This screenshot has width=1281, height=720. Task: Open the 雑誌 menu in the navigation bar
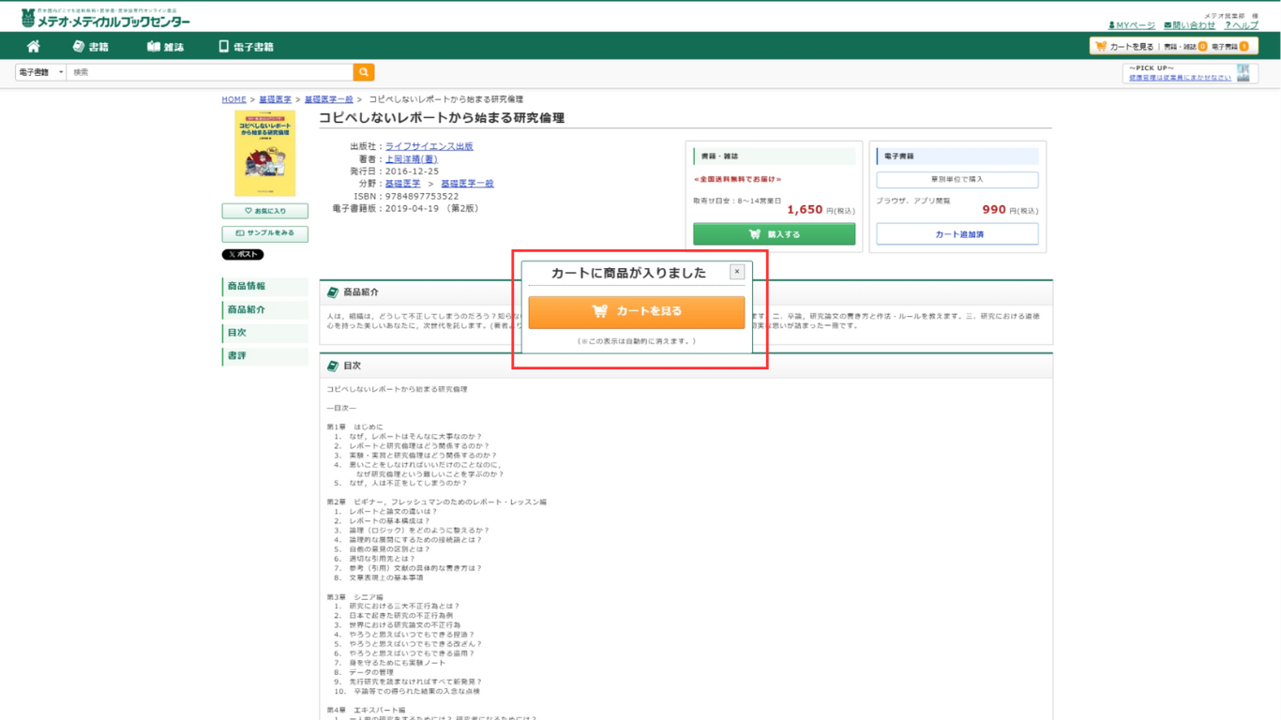(x=166, y=46)
